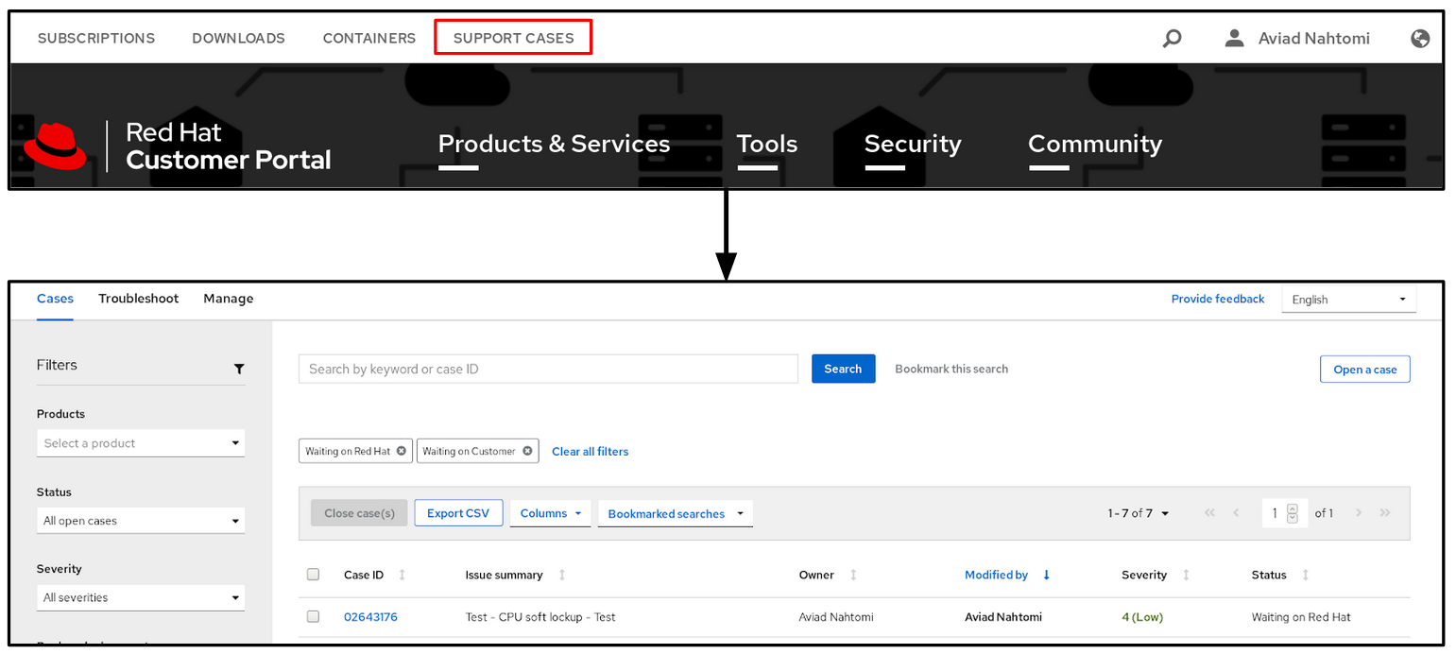Click the keyword or case ID search field

coord(548,369)
